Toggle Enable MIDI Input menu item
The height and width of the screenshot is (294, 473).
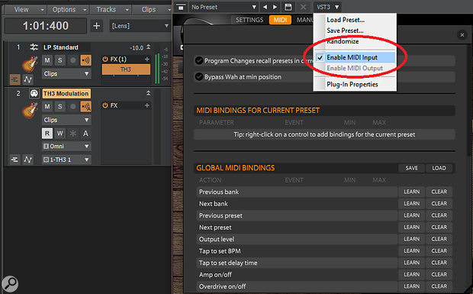[355, 57]
